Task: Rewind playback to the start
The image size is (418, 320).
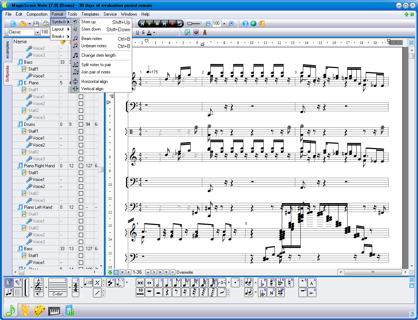Action: (x=142, y=24)
